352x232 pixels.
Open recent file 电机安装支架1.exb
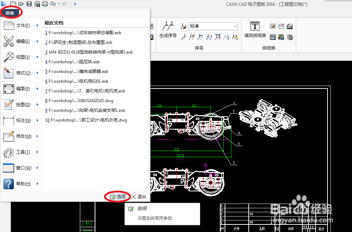(85, 110)
